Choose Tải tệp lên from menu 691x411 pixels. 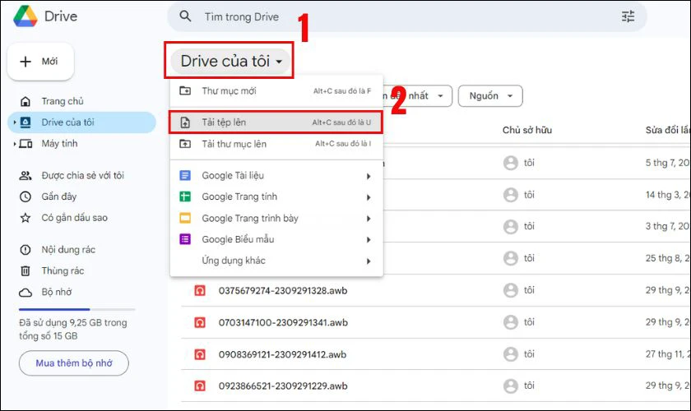(x=276, y=122)
